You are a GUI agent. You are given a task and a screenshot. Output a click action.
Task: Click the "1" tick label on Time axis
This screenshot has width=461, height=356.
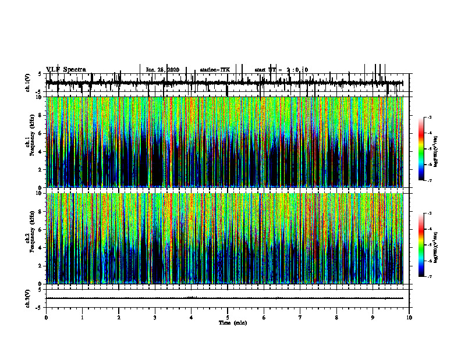click(x=82, y=318)
